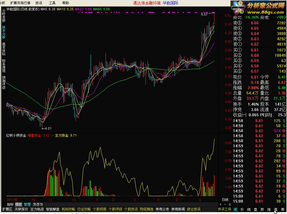This screenshot has width=287, height=214.
Task: Open the 扩展市场行情 menu
Action: coord(20,3)
